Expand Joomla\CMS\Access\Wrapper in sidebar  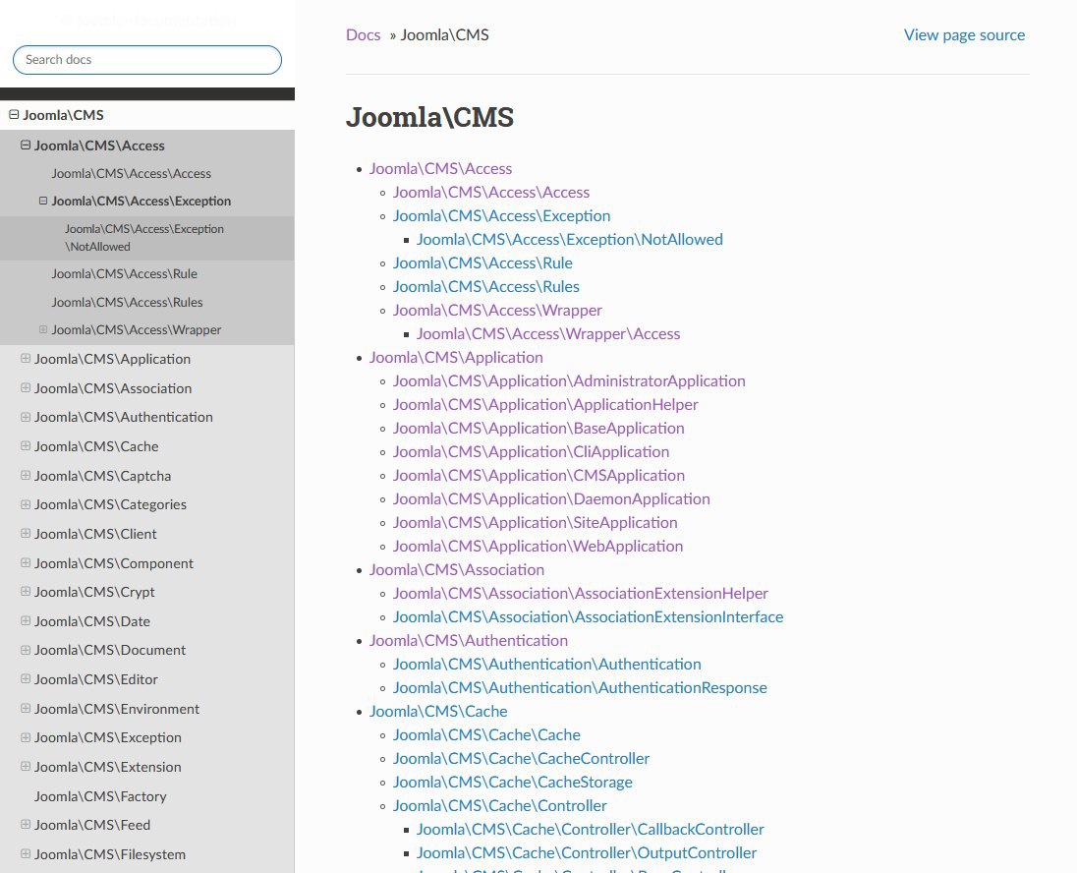click(x=42, y=329)
